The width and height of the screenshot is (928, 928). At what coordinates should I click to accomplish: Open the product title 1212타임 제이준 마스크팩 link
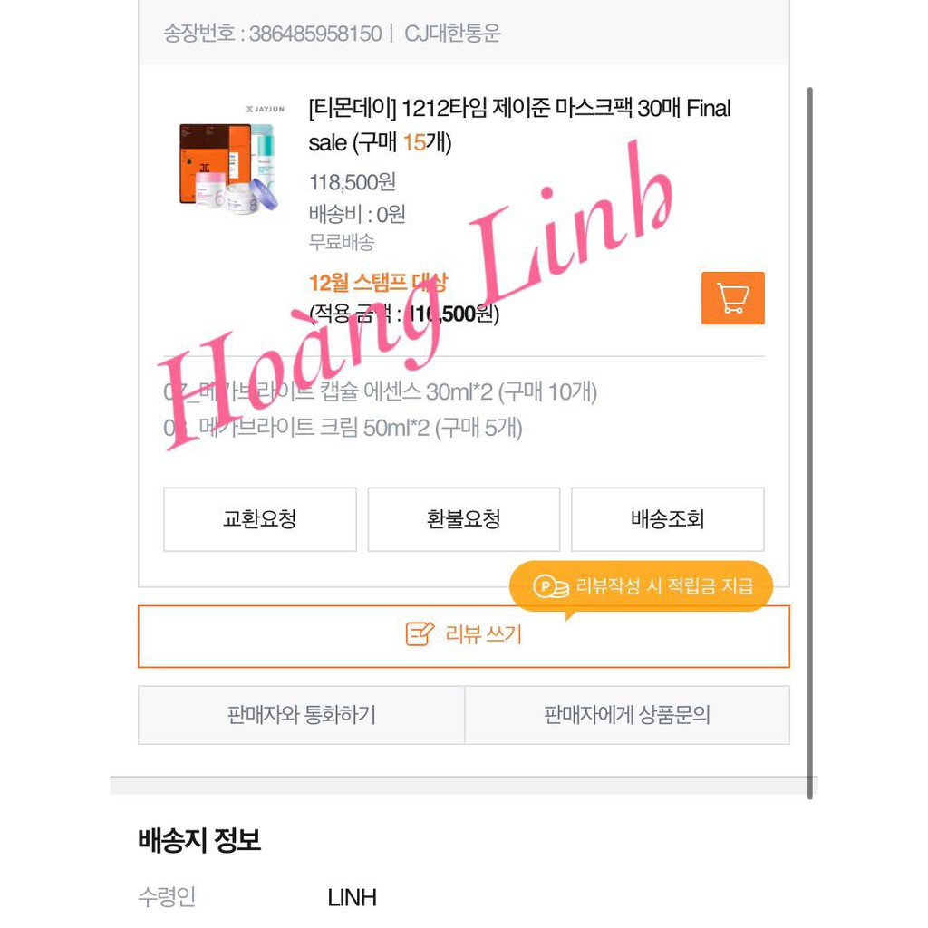(519, 125)
